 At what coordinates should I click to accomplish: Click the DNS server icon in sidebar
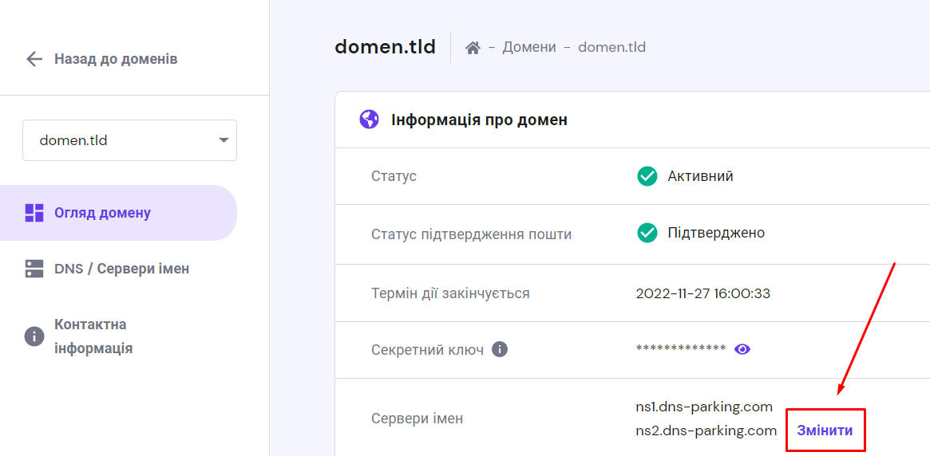coord(34,269)
